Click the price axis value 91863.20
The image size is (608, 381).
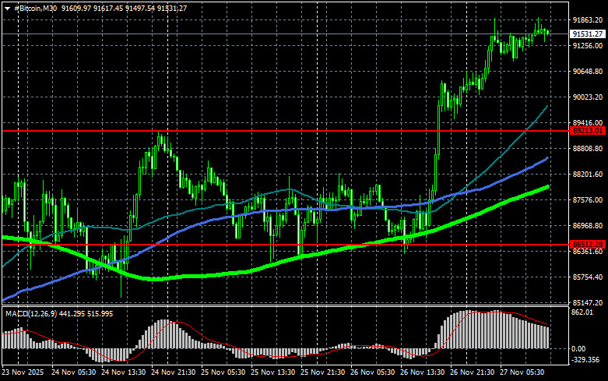pos(588,20)
